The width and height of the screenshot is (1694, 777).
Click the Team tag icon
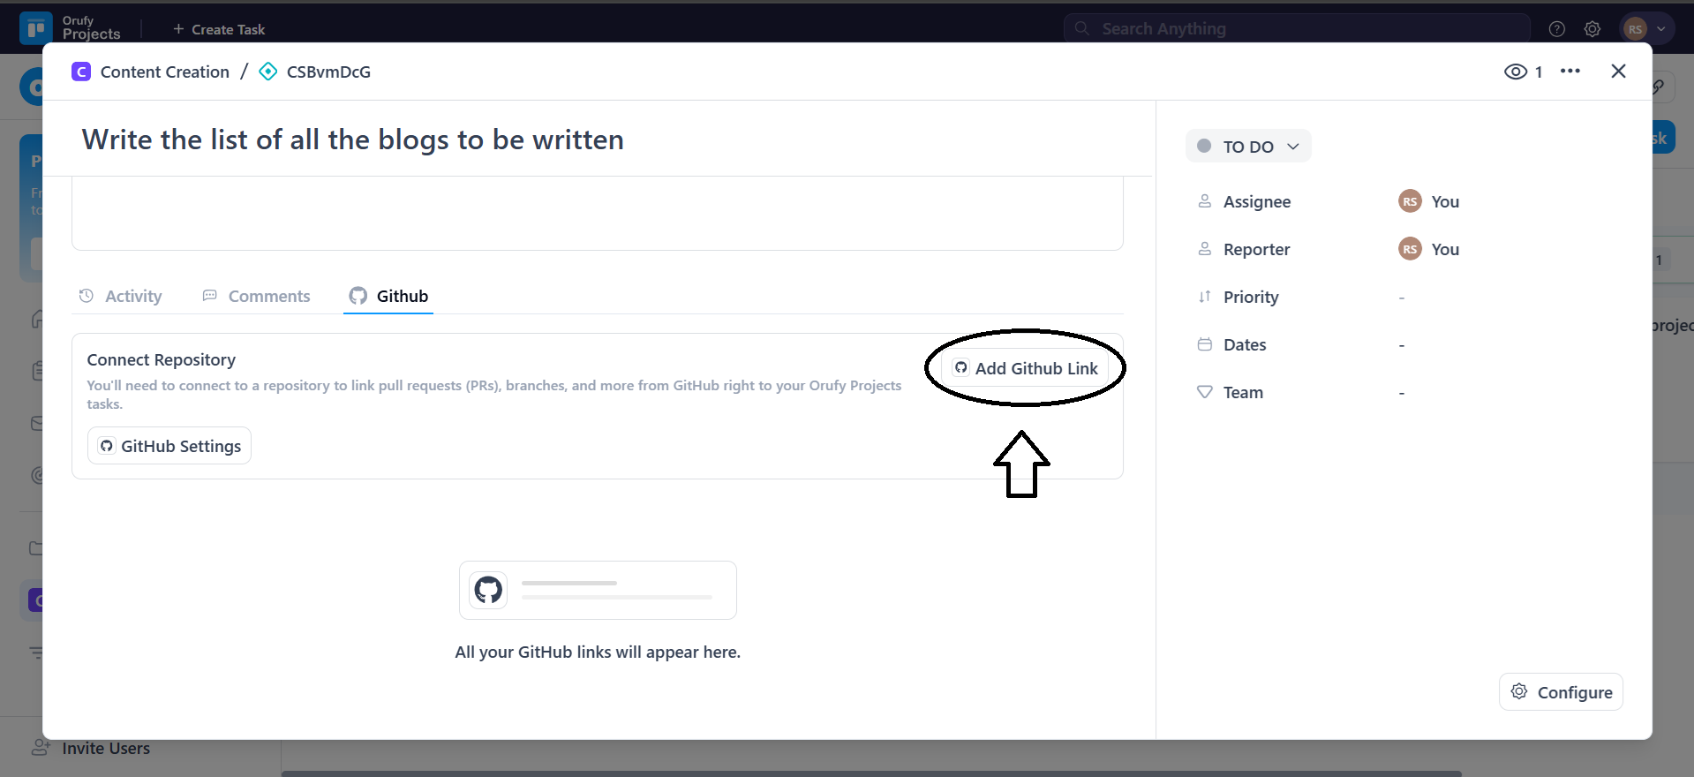(x=1204, y=392)
